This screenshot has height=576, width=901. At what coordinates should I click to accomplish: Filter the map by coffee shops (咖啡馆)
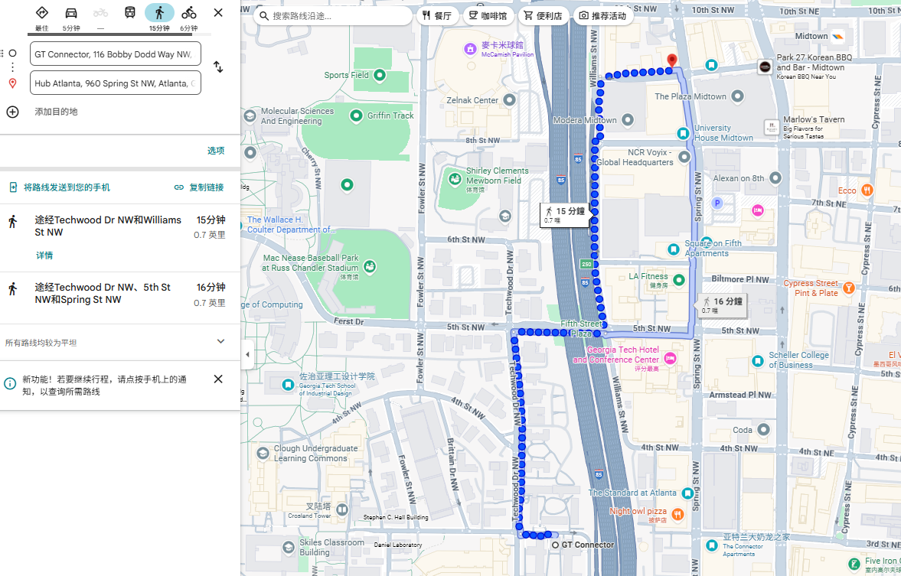click(x=488, y=16)
